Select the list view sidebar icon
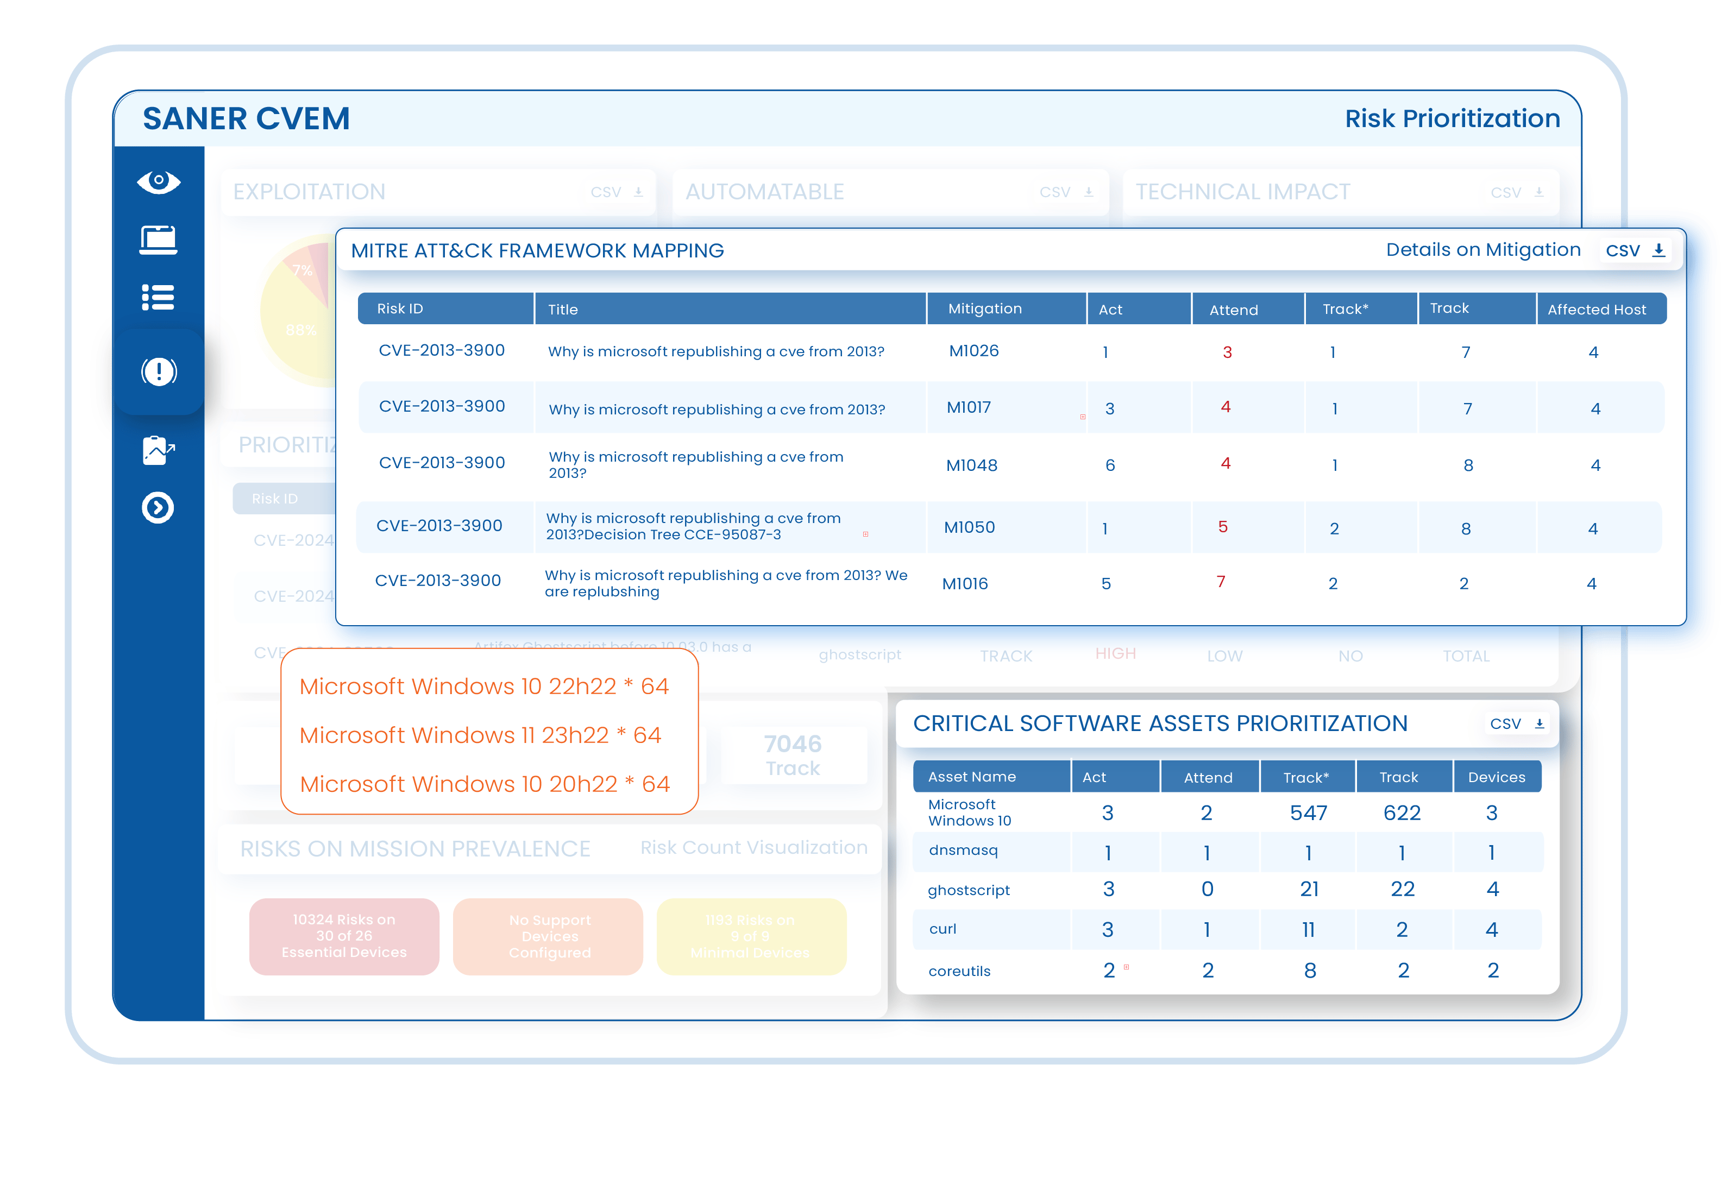This screenshot has height=1184, width=1734. [x=158, y=298]
